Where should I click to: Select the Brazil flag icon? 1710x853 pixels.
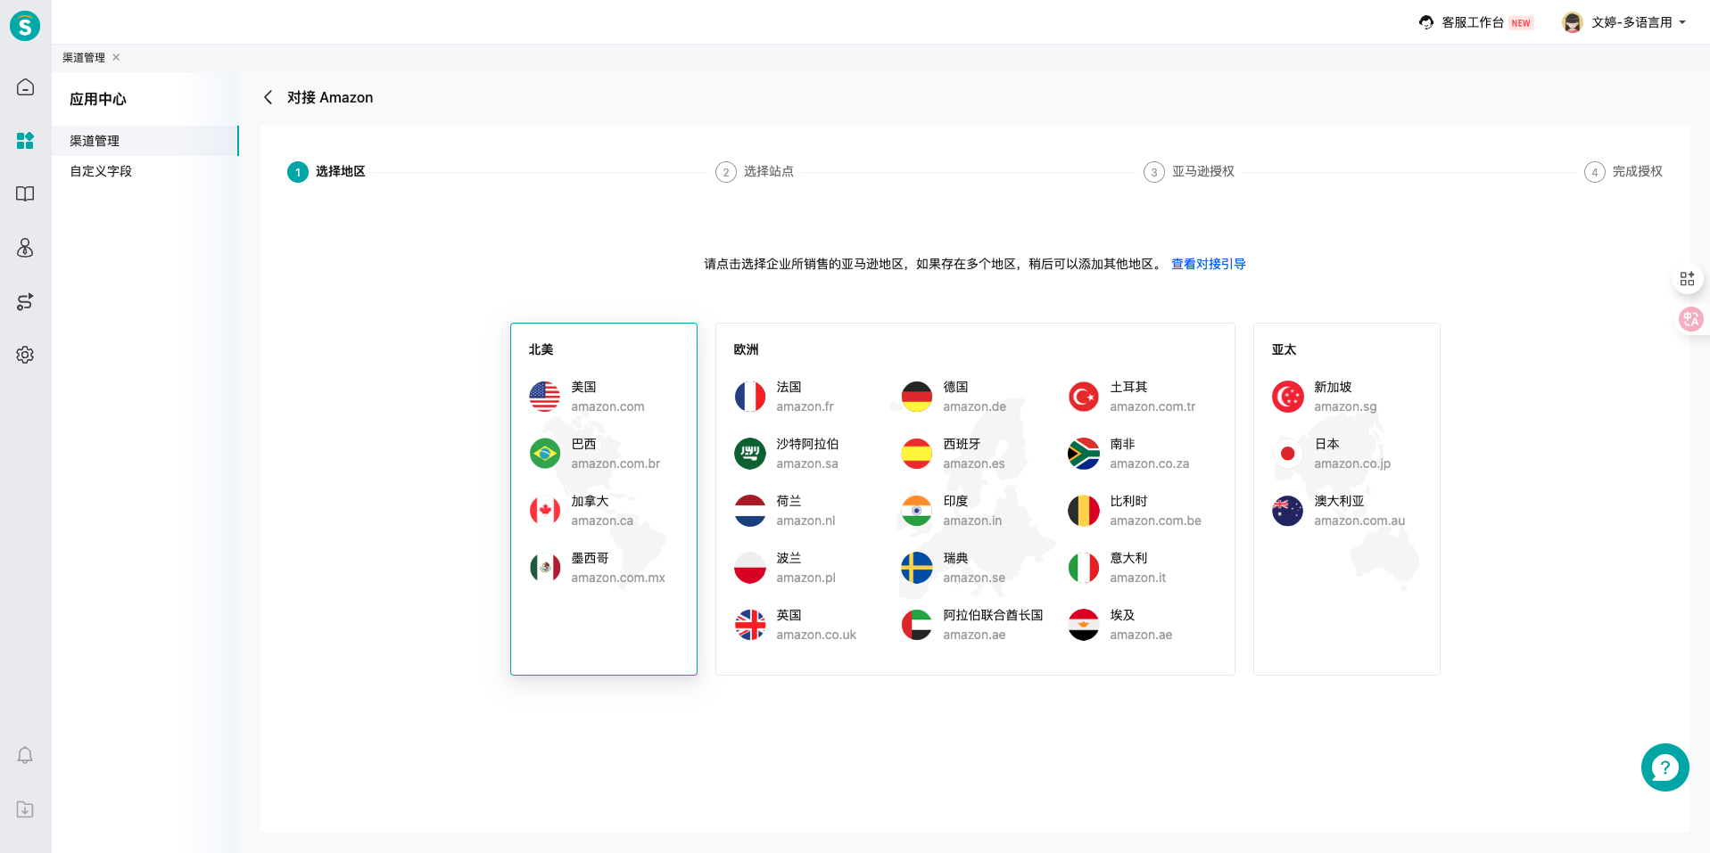point(544,454)
